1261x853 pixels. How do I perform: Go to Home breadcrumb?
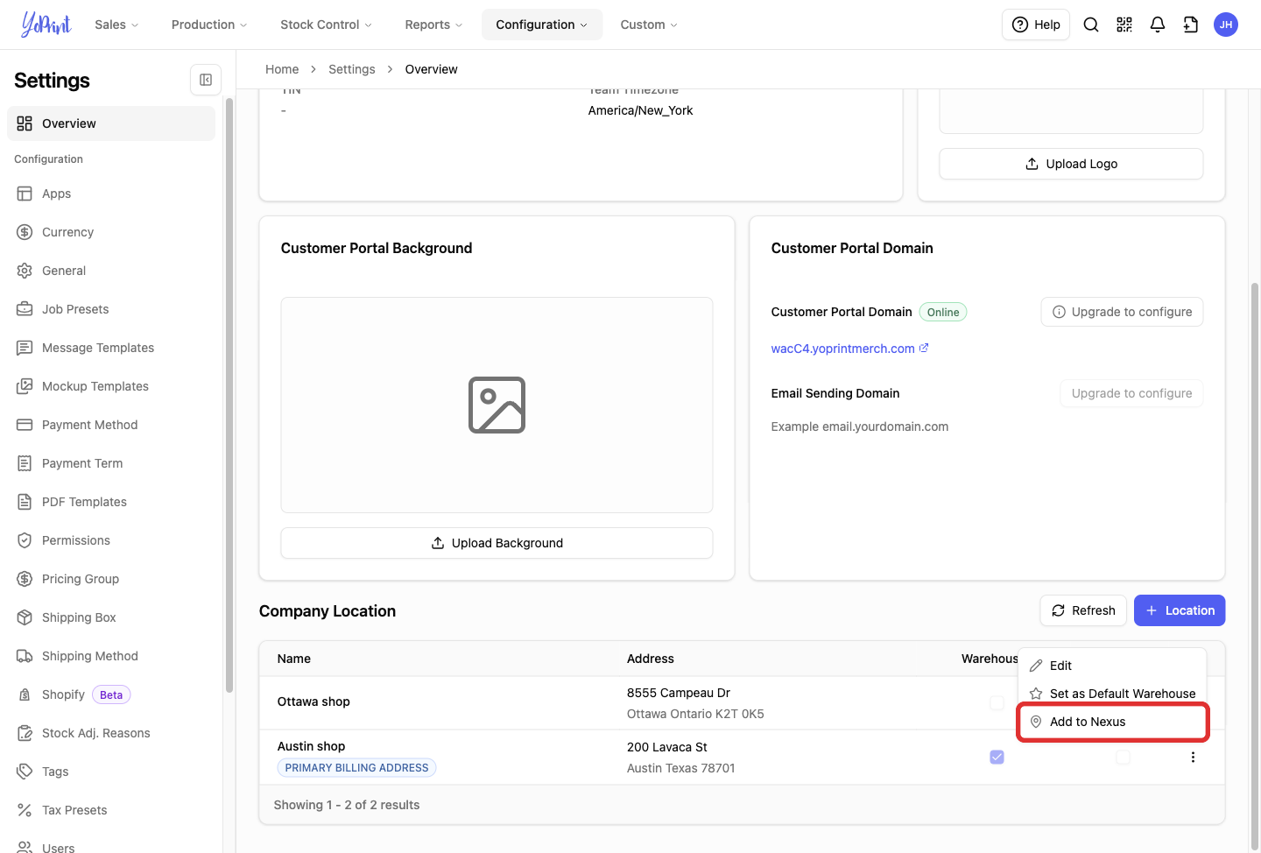(x=282, y=69)
